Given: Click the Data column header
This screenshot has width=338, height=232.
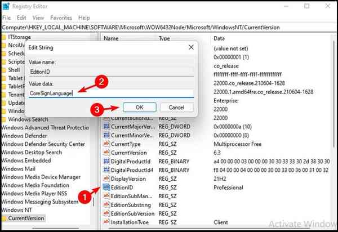Looking at the screenshot, I should point(219,38).
